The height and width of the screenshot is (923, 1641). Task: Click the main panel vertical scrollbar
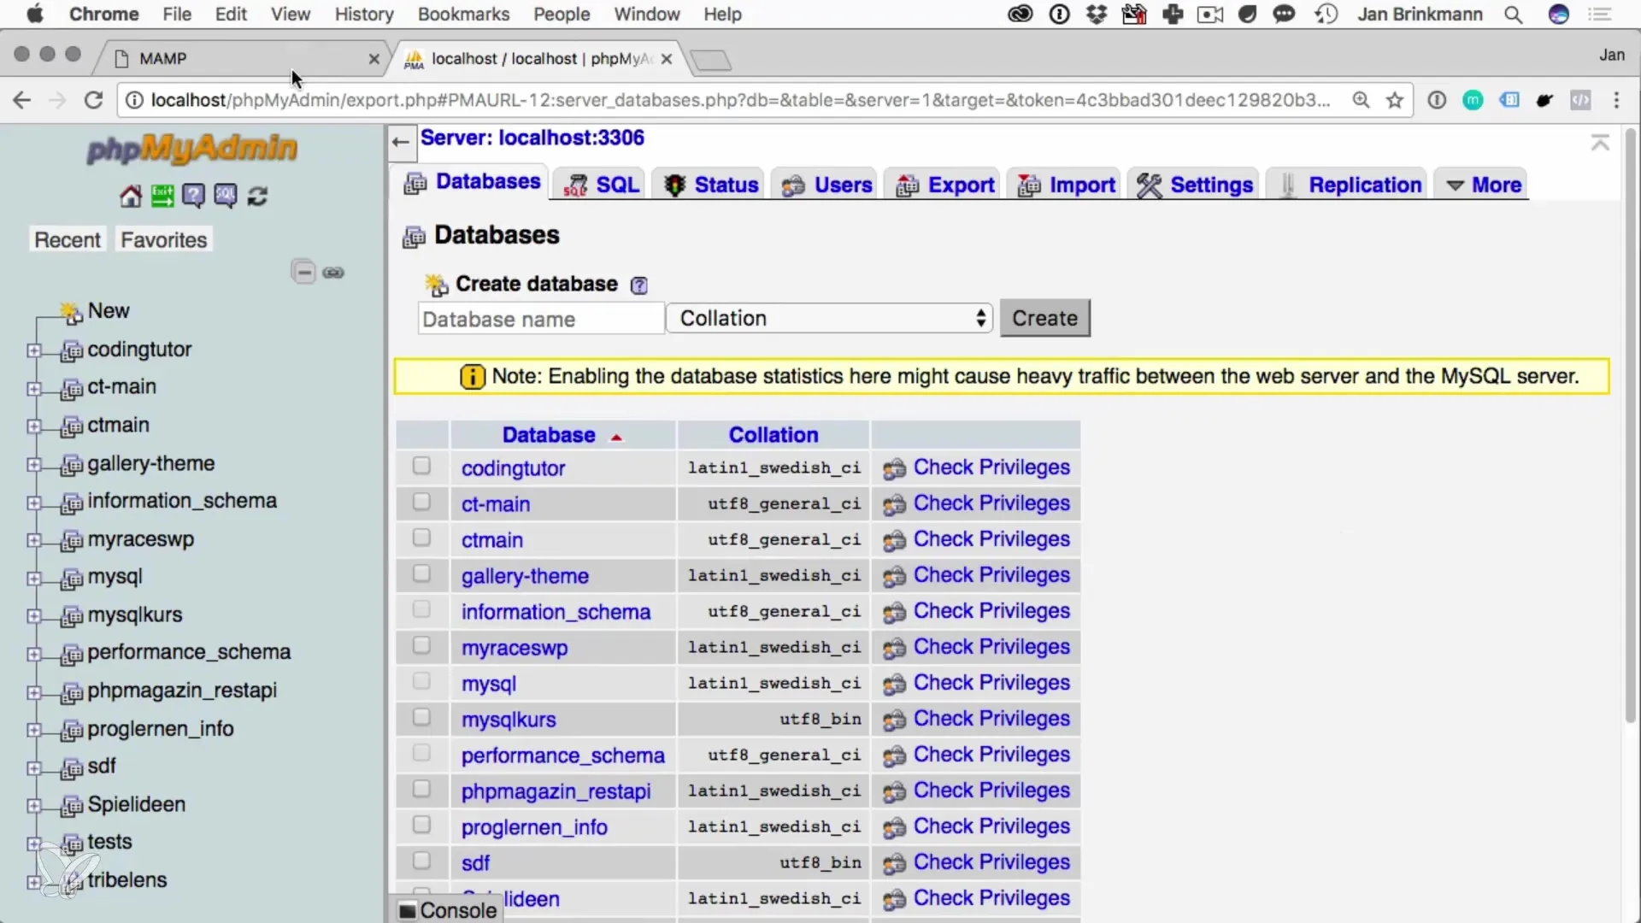pos(1630,427)
